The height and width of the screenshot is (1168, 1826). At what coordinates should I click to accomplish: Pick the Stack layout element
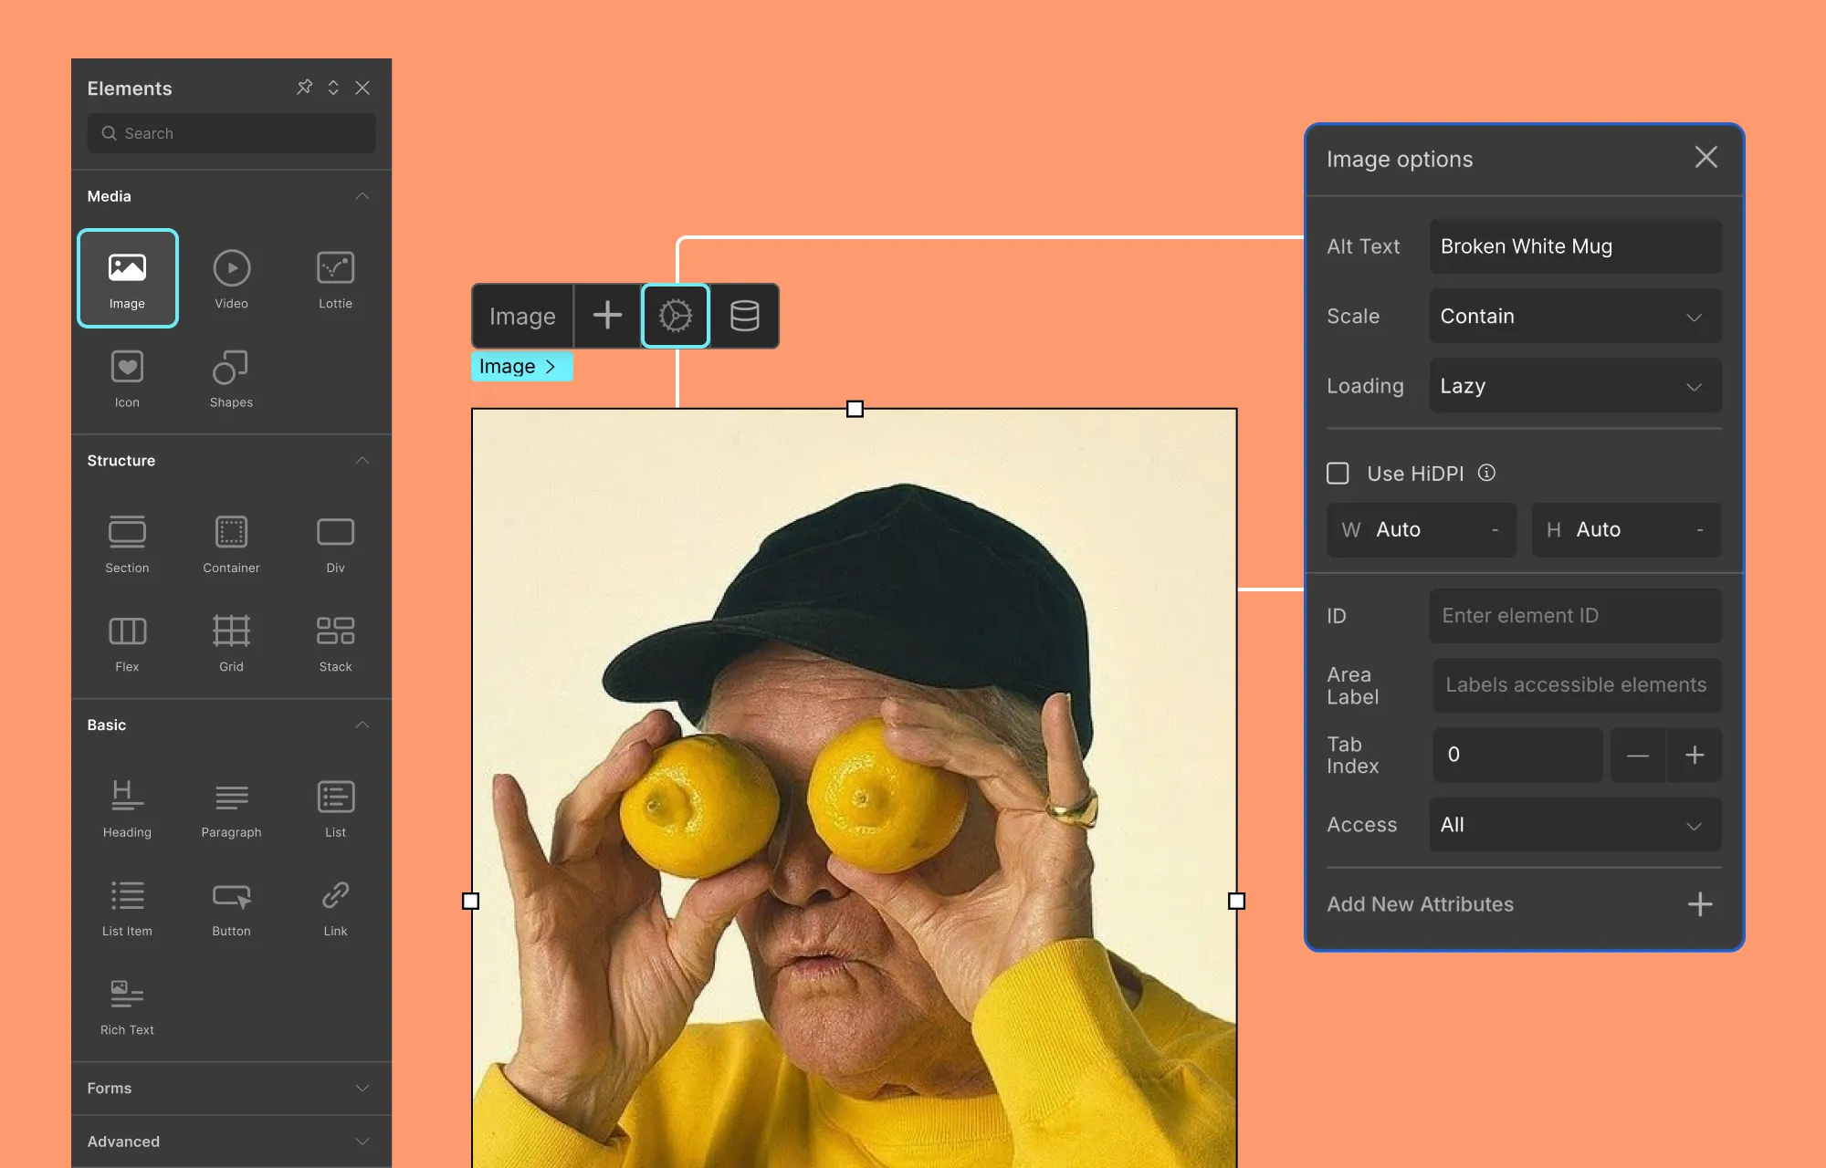(x=335, y=641)
